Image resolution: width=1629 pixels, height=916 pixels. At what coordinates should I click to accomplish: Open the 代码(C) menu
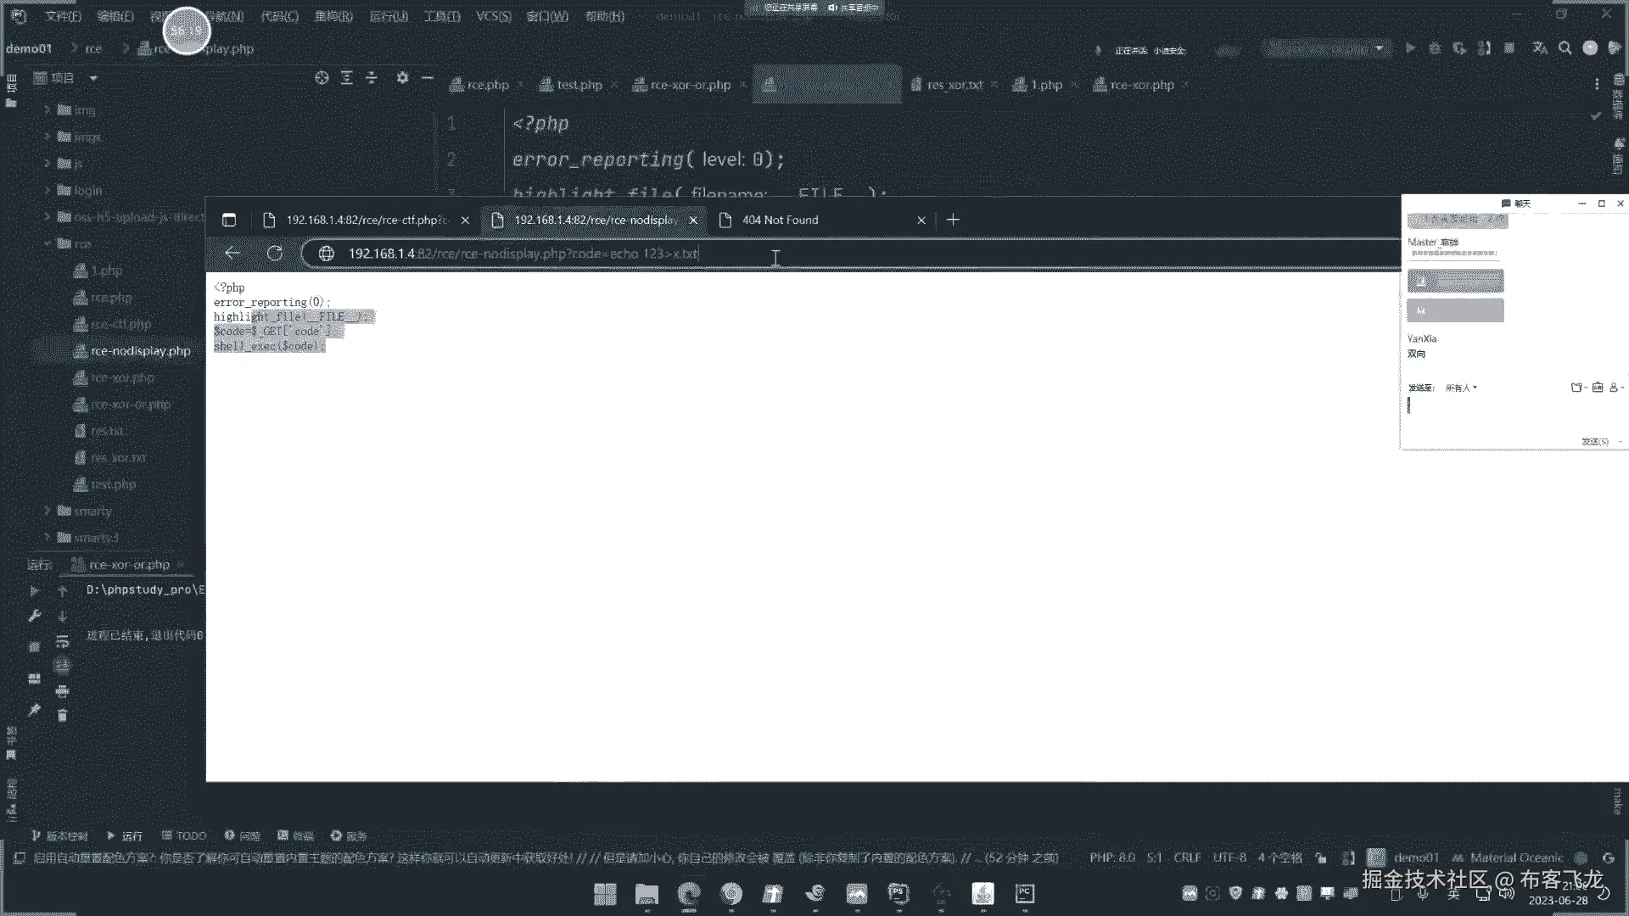pyautogui.click(x=279, y=16)
